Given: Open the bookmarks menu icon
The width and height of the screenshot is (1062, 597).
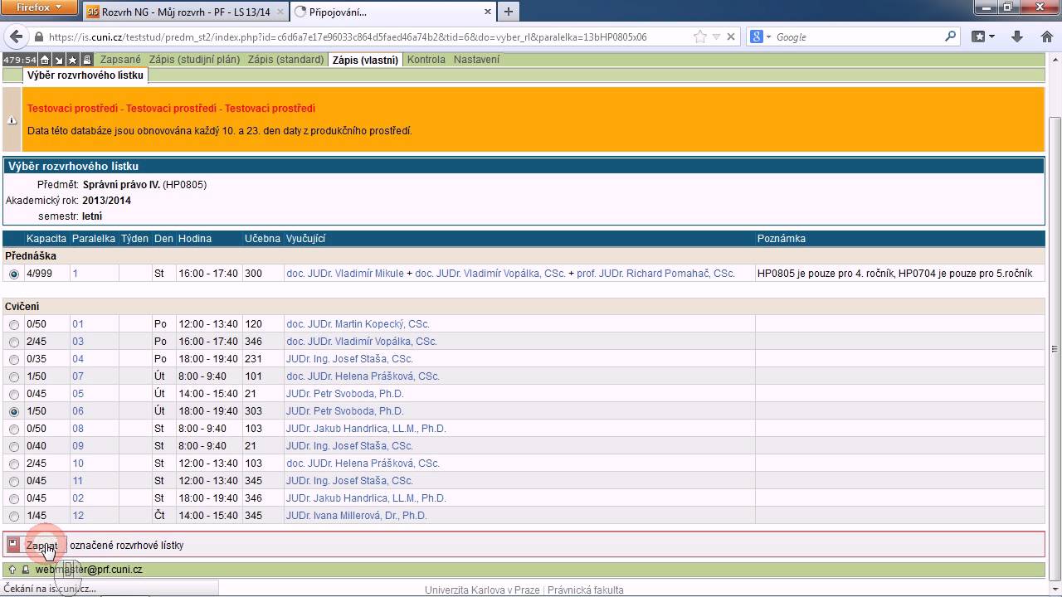Looking at the screenshot, I should 982,36.
